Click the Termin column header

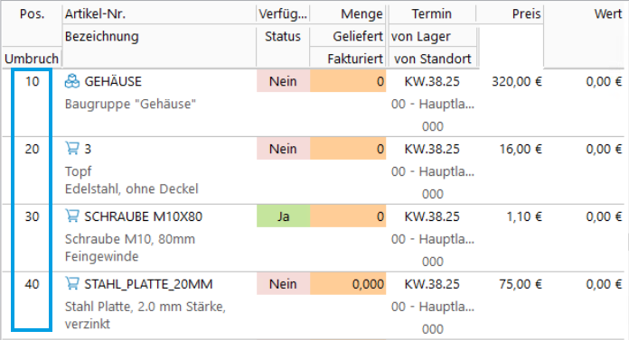(432, 14)
